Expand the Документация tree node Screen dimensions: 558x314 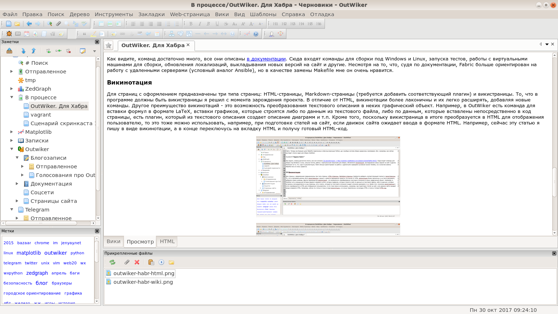point(17,184)
